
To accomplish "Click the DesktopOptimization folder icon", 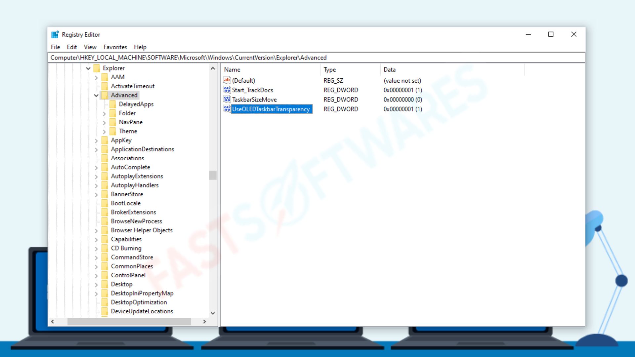I will tap(105, 302).
